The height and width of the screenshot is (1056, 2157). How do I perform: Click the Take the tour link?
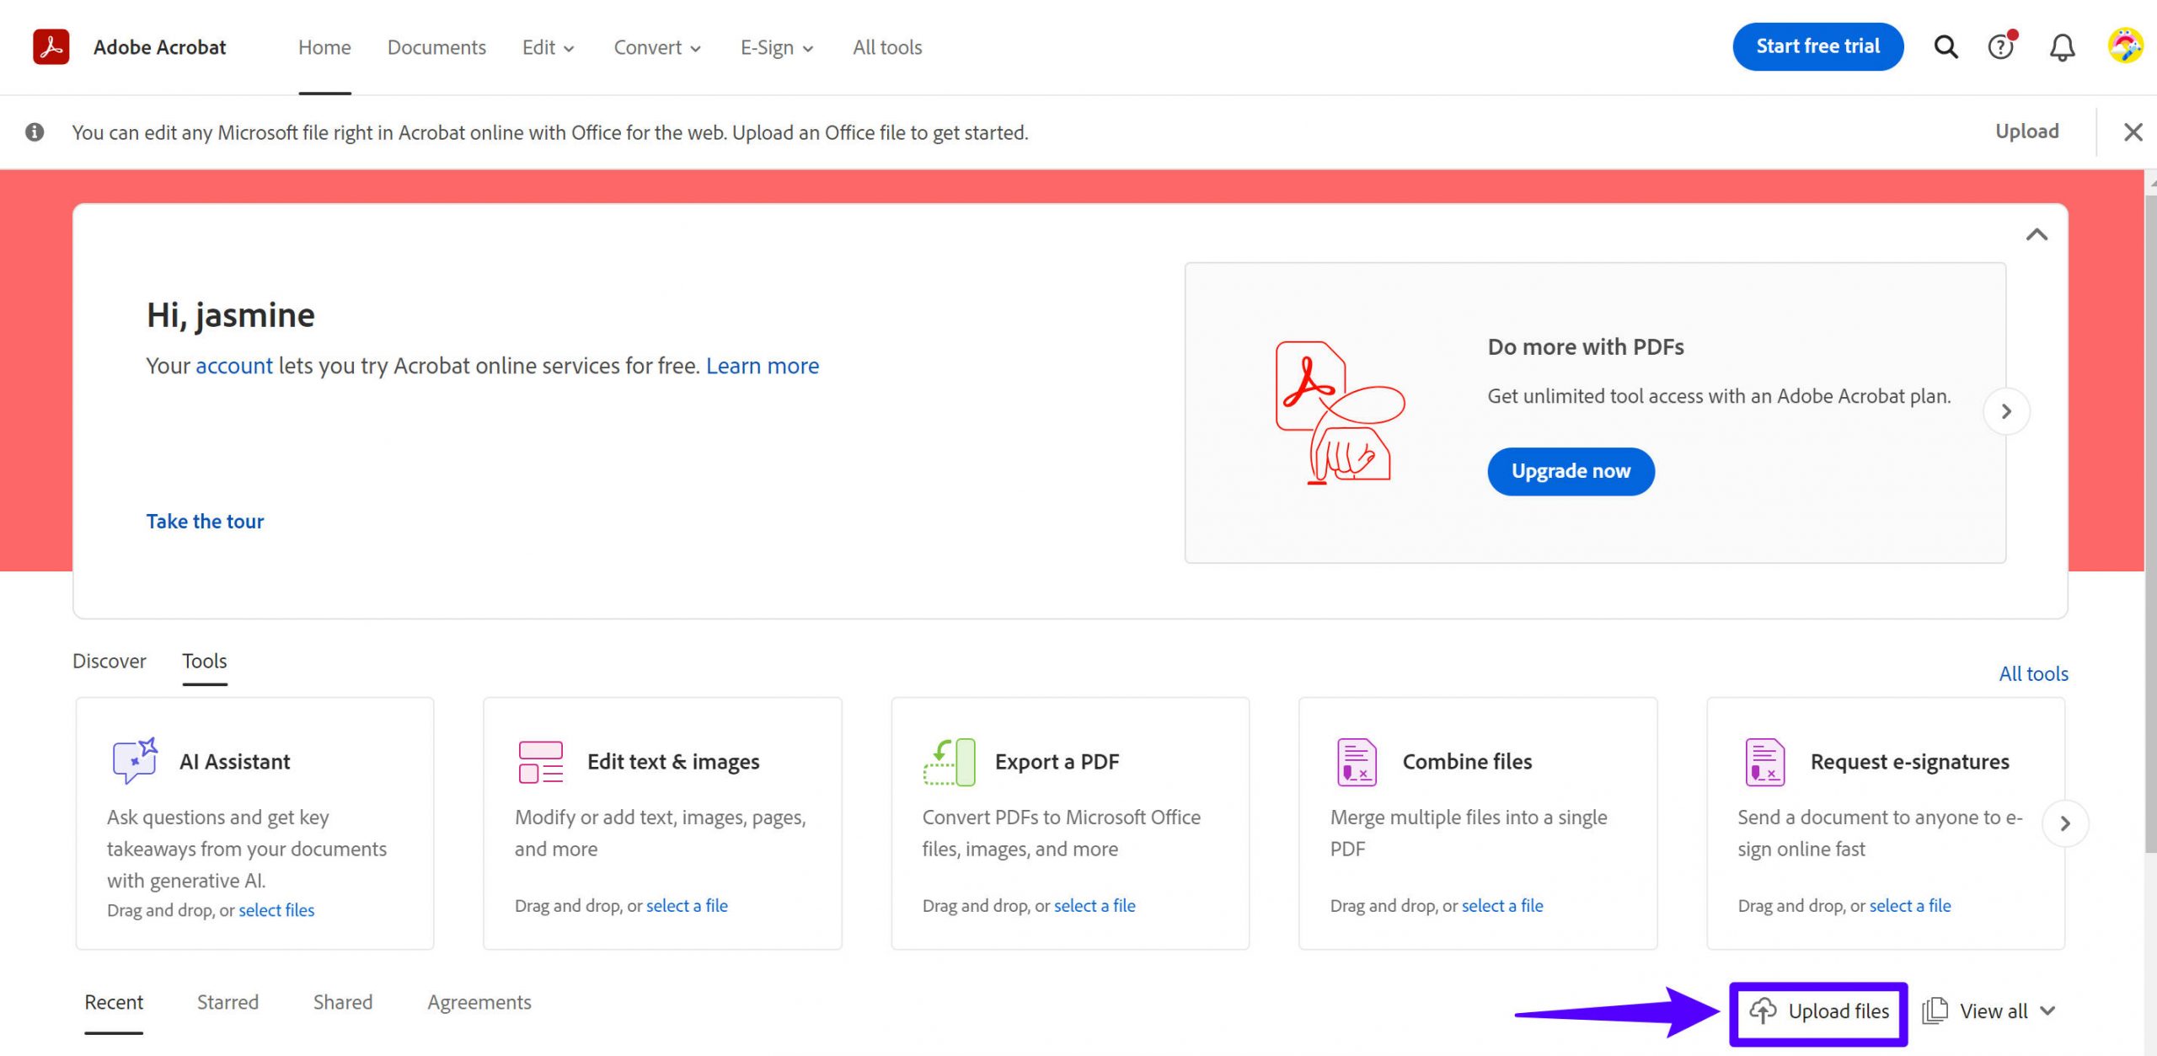pyautogui.click(x=205, y=521)
